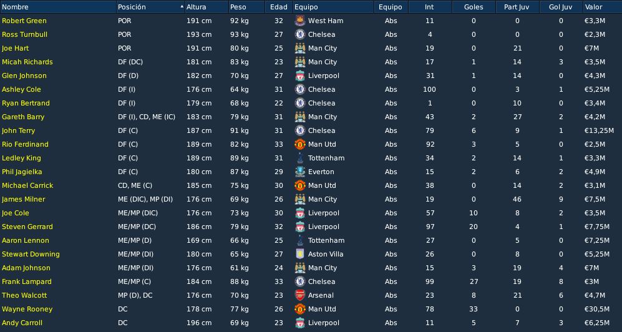622x332 pixels.
Task: Click Tottenham badge in Aaron Lennon row
Action: coord(300,240)
